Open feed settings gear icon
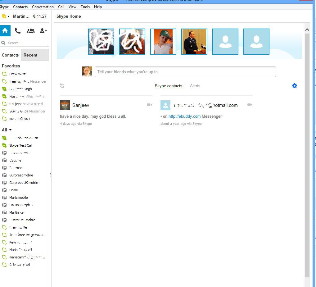The image size is (316, 287). point(295,86)
